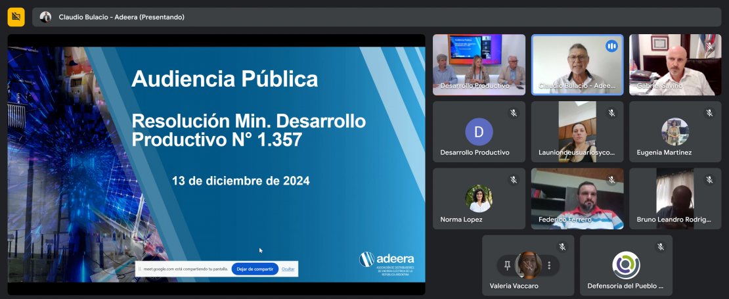Click the 'Gabriel Savino' name label
This screenshot has width=729, height=299.
click(659, 86)
